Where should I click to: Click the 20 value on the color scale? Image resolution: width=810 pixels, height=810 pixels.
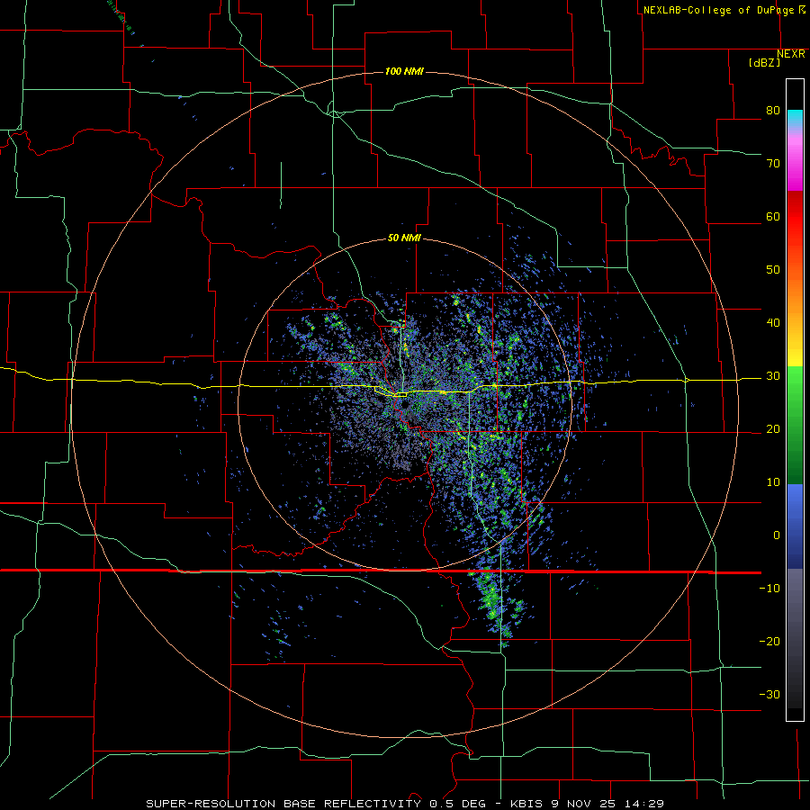click(x=773, y=428)
